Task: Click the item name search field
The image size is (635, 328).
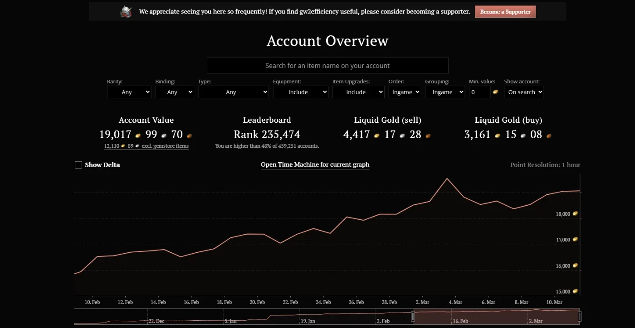Action: [327, 66]
